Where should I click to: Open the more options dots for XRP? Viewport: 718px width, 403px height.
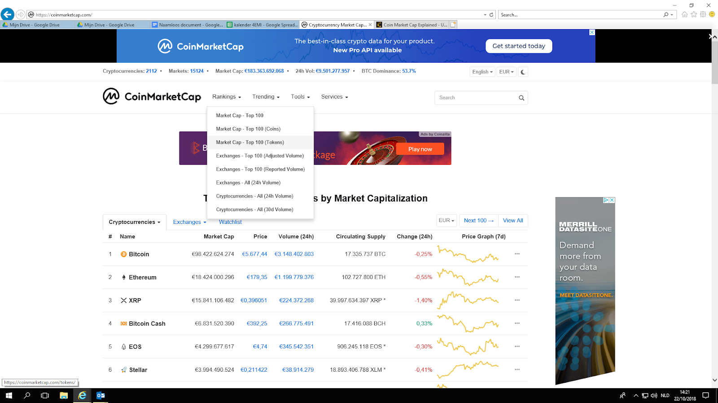pyautogui.click(x=517, y=300)
